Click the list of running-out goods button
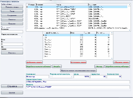The height and width of the screenshot is (98, 133). pos(78,71)
